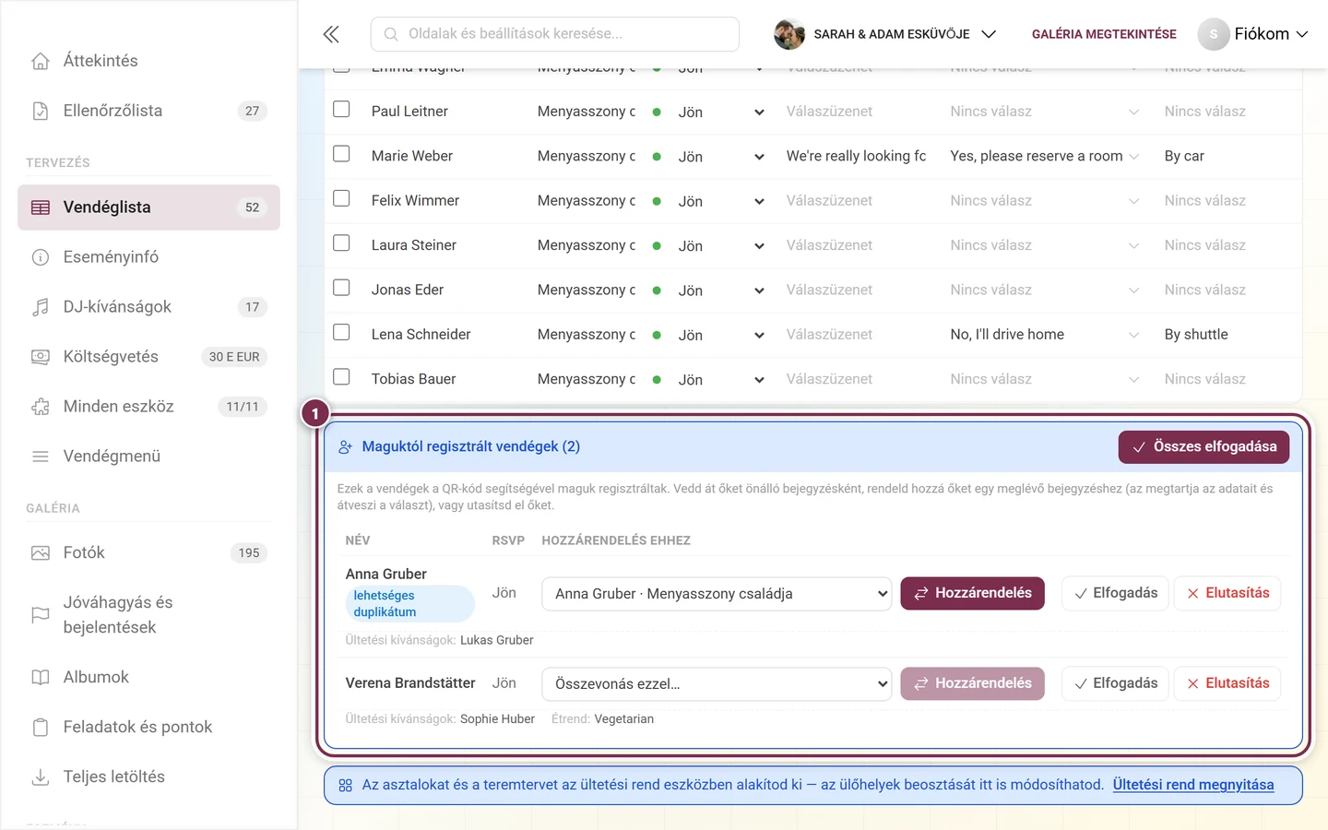This screenshot has width=1328, height=830.
Task: Click Elutasítás for Verena Brandstätter
Action: 1227,683
